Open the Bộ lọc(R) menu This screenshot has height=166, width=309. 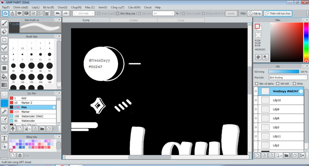click(49, 7)
